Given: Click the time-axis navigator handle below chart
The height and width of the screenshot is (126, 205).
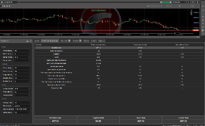Looking at the screenshot, I should tap(177, 33).
